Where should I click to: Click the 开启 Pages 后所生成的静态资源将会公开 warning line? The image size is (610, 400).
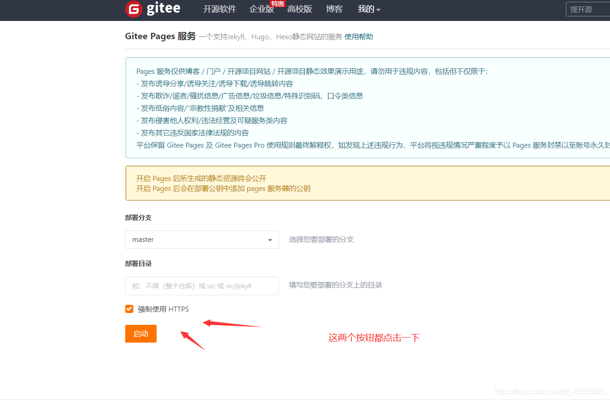(201, 179)
